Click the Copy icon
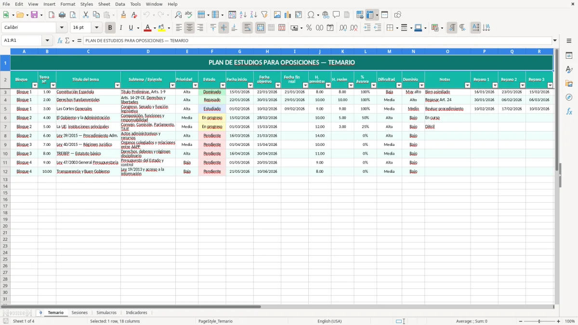This screenshot has height=325, width=578. click(x=96, y=15)
